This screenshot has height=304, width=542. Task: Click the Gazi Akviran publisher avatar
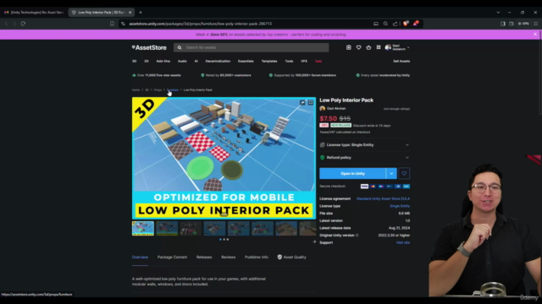(323, 109)
